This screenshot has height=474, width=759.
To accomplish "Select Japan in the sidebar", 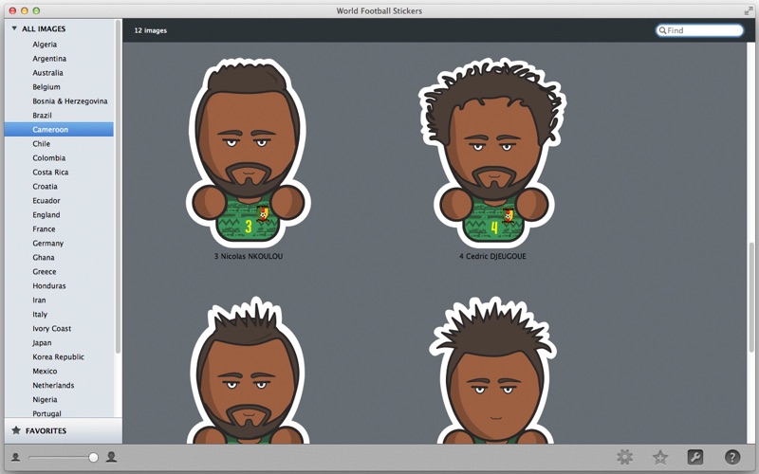I will click(x=42, y=343).
